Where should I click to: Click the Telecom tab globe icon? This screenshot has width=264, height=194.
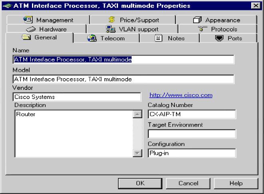[92, 38]
